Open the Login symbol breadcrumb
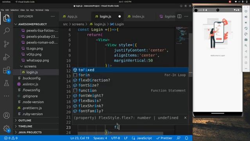 tap(117, 24)
